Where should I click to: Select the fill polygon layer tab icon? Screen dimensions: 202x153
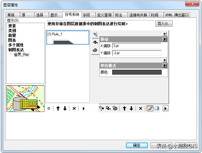point(95,50)
